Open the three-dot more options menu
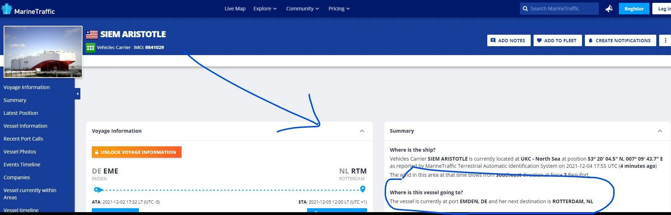 [665, 40]
